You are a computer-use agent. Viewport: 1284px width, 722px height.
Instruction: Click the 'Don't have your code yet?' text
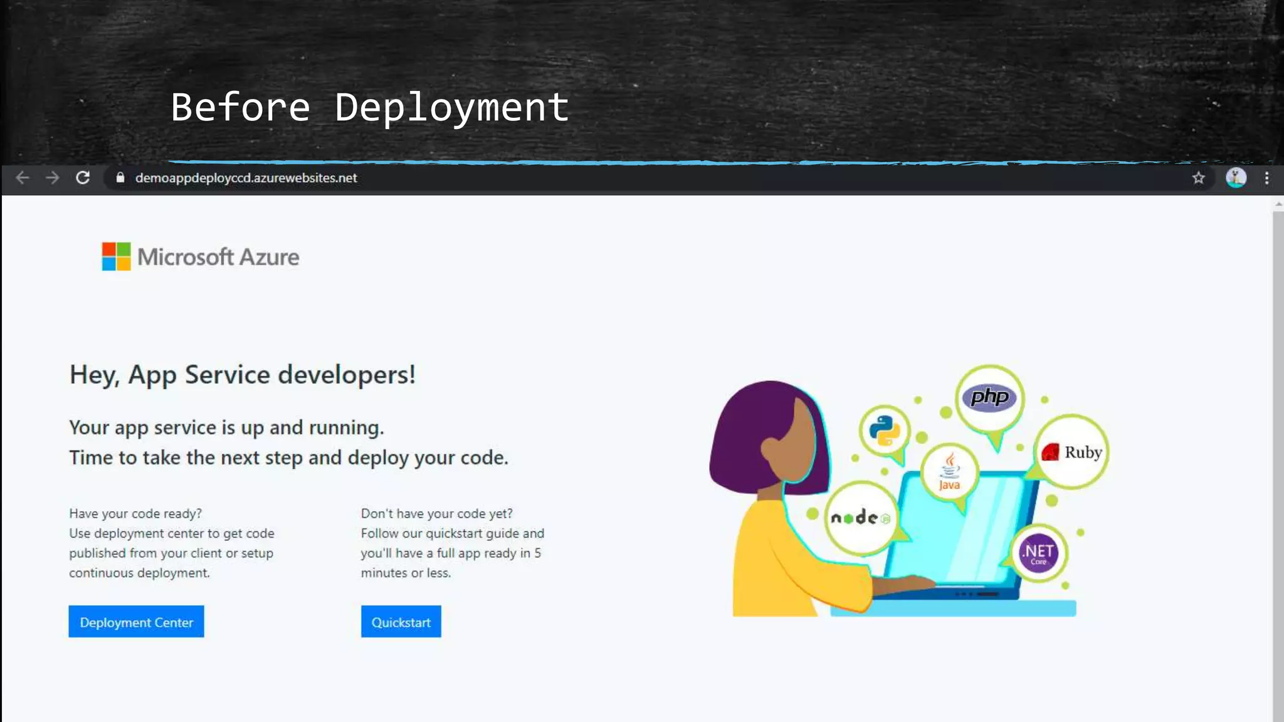tap(436, 513)
